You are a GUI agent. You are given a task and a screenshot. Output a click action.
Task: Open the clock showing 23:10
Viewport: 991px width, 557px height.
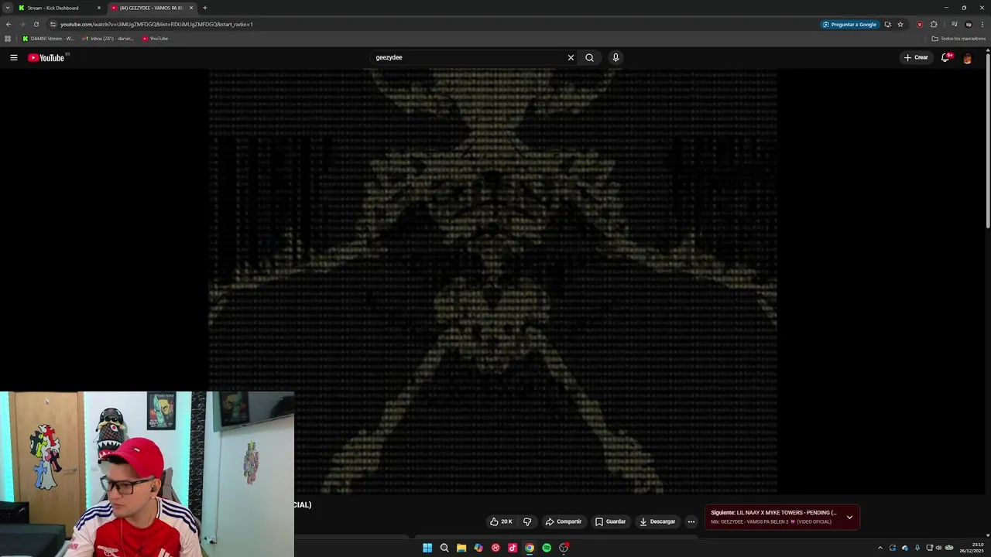click(x=972, y=548)
